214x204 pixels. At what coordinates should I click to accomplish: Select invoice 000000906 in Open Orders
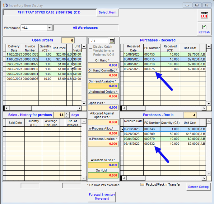30,79
